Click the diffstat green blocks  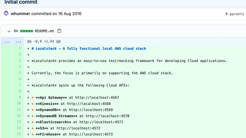[x=27, y=31]
